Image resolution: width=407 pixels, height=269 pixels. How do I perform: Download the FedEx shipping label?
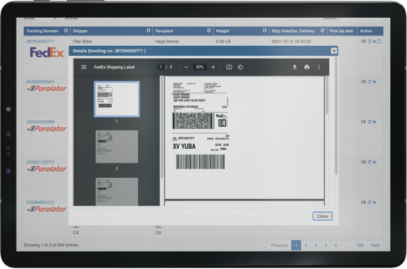click(294, 67)
